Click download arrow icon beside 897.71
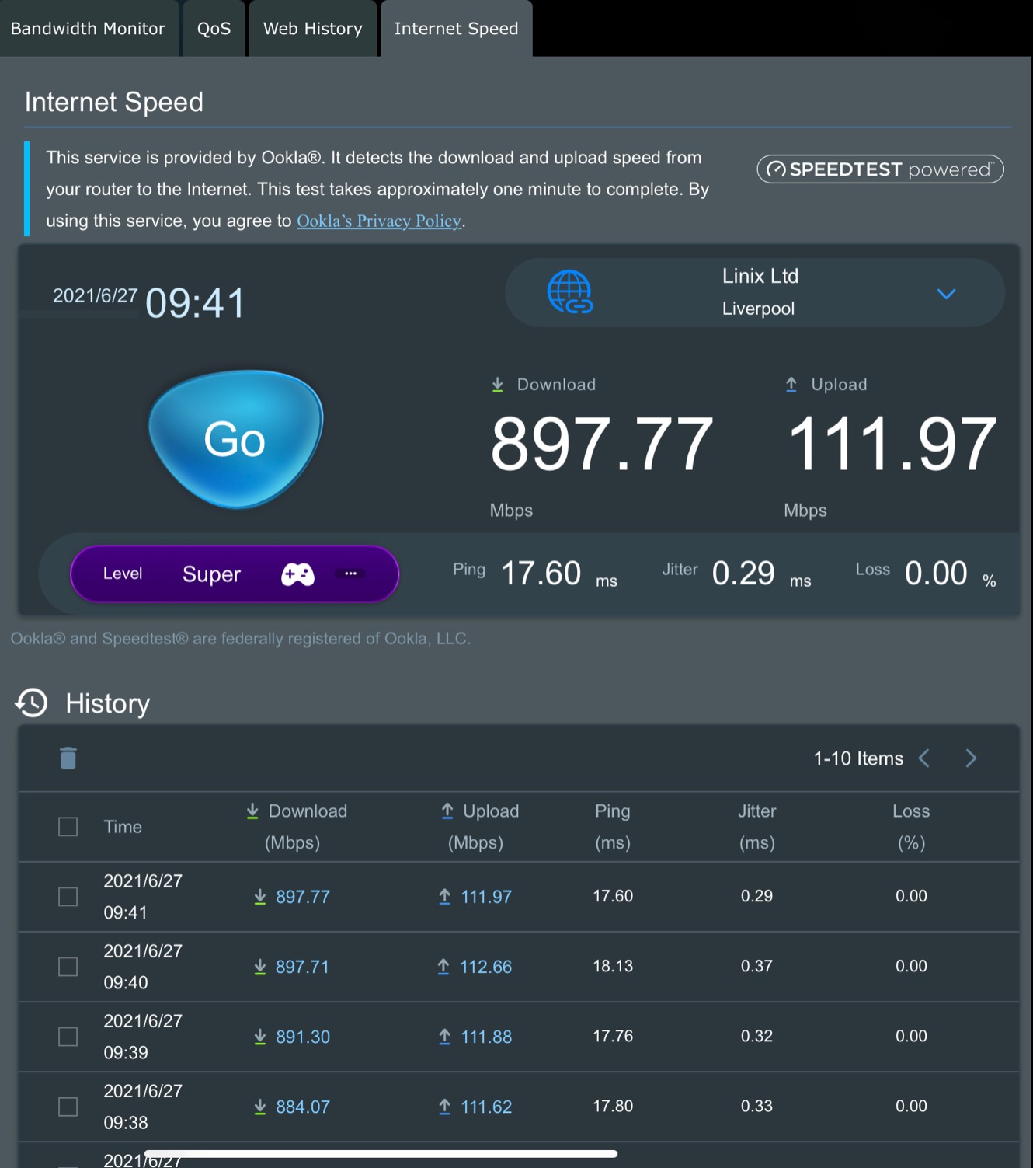Screen dimensions: 1033x1168 coord(260,967)
